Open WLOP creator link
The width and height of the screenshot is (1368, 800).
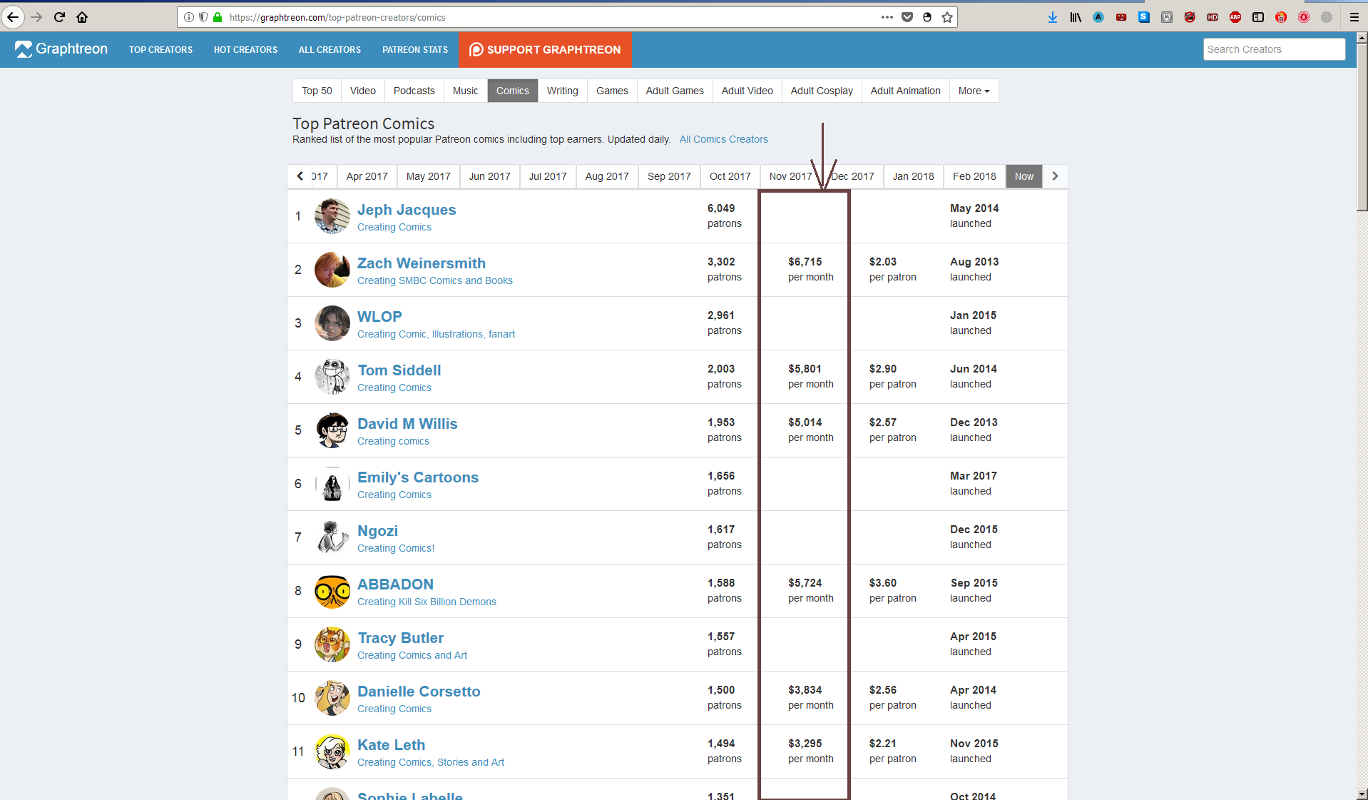[379, 317]
